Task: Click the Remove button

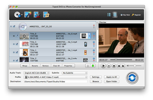Action: point(45,66)
